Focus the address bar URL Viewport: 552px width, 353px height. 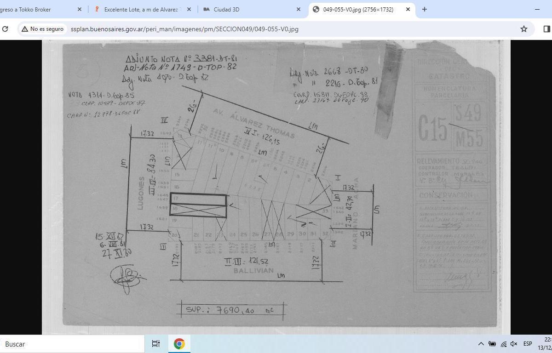[x=184, y=29]
